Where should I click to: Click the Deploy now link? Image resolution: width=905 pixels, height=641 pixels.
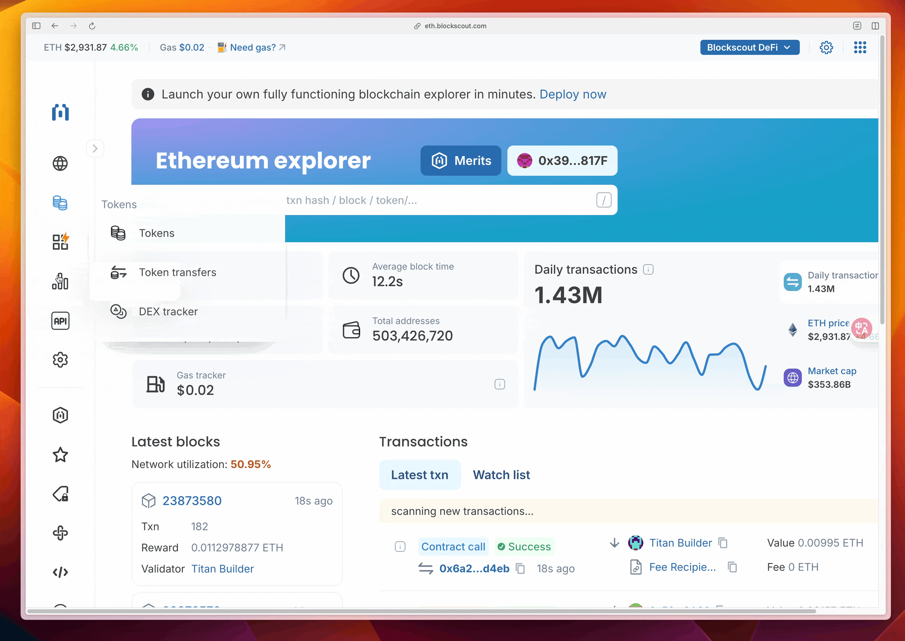(x=573, y=94)
